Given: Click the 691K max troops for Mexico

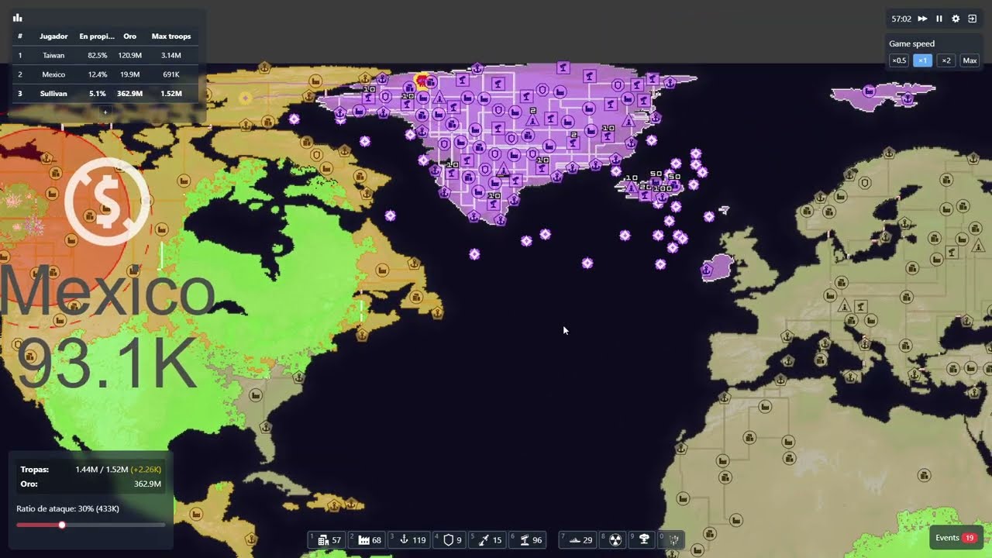Looking at the screenshot, I should click(x=171, y=74).
